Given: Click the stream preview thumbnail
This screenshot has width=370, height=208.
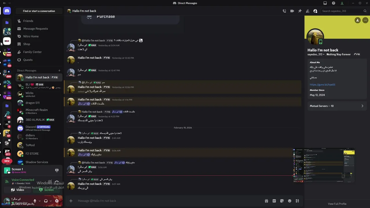Looking at the screenshot, I should point(324,166).
